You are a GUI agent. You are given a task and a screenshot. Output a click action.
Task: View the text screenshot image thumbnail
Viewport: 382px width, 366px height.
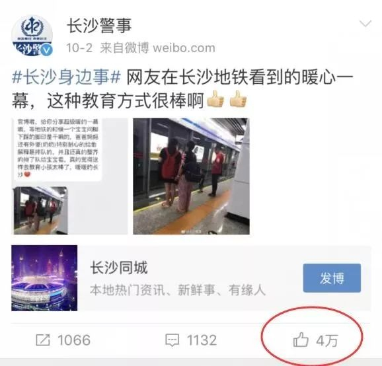(69, 176)
